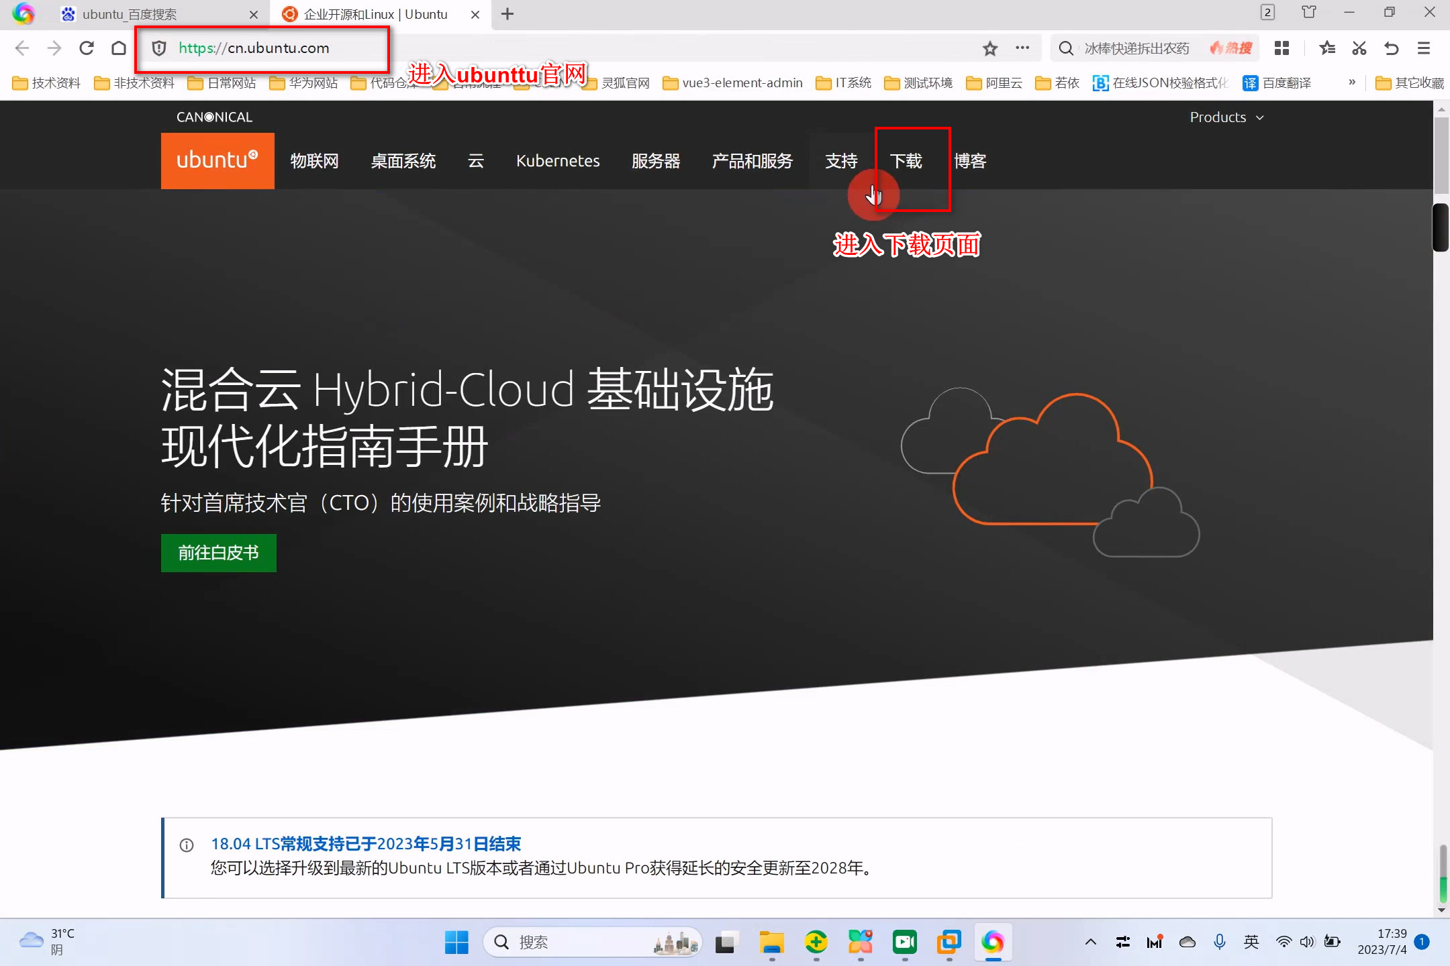1450x966 pixels.
Task: Open the 18.04 LTS support ended link
Action: point(366,844)
